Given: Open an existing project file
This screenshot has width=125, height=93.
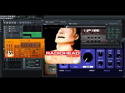Looking at the screenshot, I should tap(5, 16).
